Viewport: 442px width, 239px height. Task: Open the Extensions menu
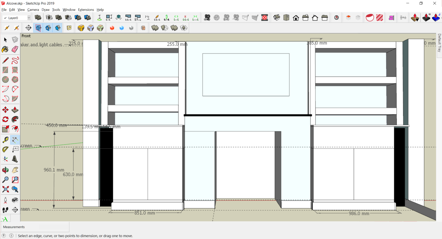tap(86, 10)
